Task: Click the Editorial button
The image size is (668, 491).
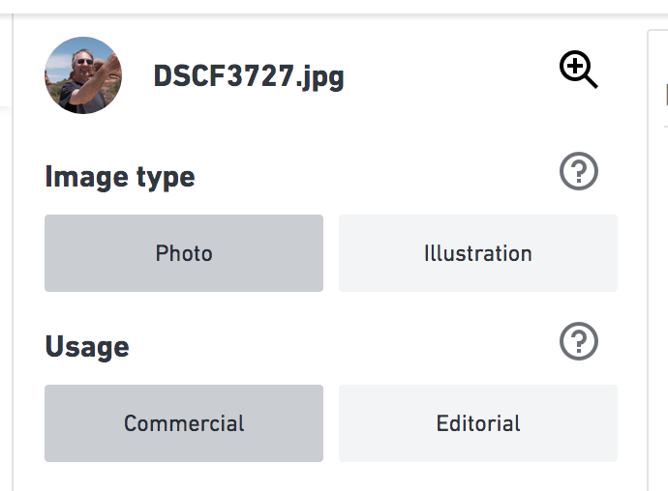Action: click(x=478, y=423)
